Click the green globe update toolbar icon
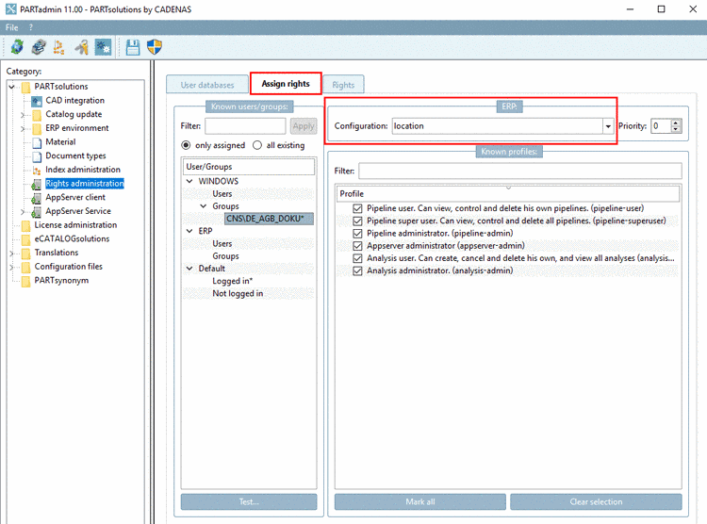707x524 pixels. click(x=17, y=47)
